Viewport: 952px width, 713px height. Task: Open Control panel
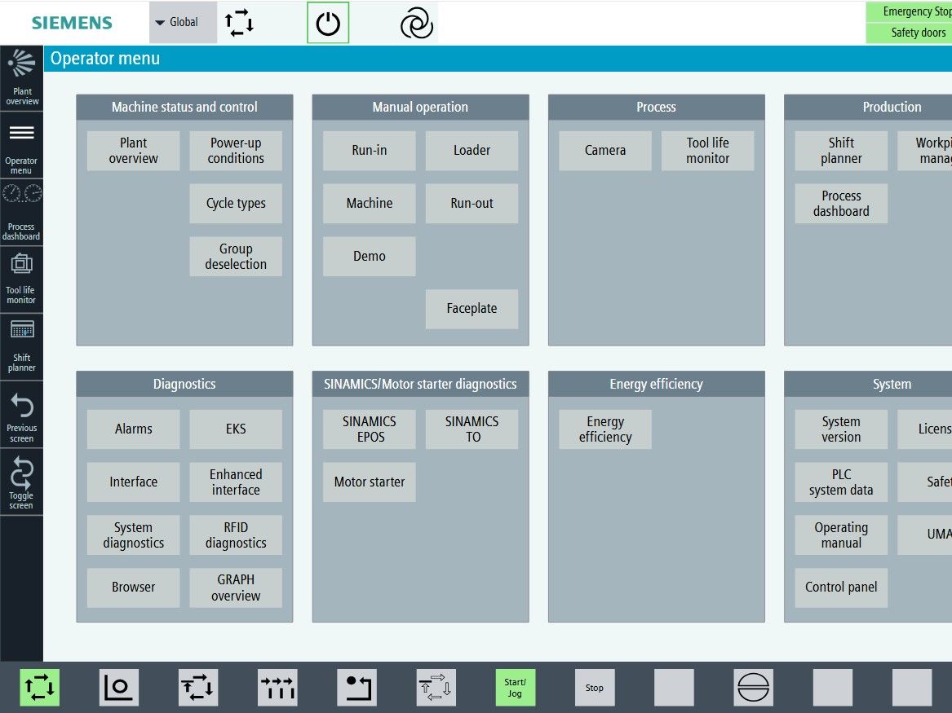click(x=842, y=588)
